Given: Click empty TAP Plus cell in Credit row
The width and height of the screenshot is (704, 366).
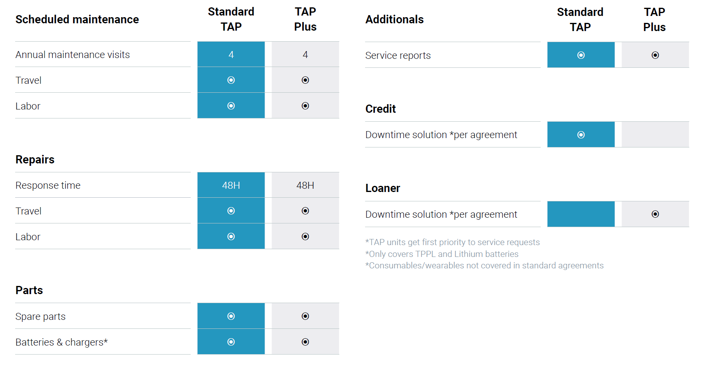Looking at the screenshot, I should pyautogui.click(x=655, y=134).
